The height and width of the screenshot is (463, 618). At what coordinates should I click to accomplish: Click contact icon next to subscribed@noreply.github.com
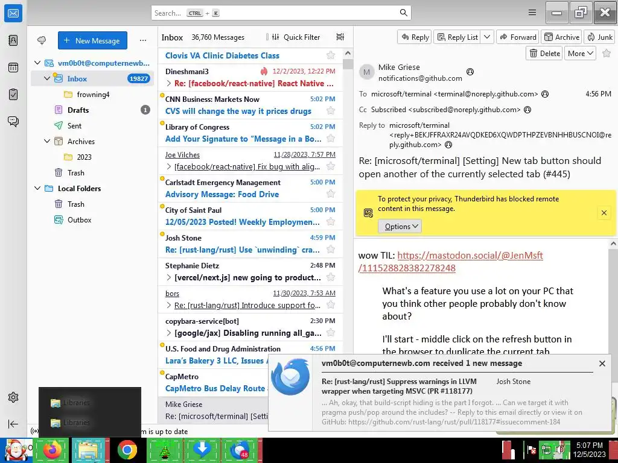point(527,110)
